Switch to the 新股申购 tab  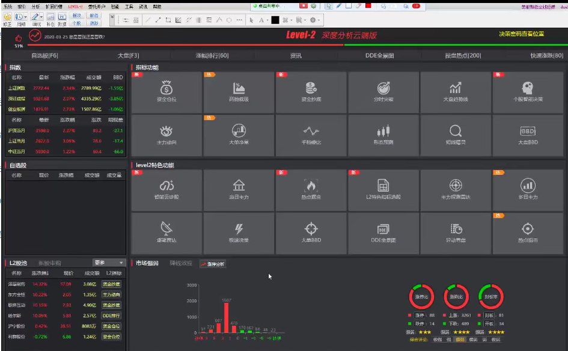(x=50, y=263)
